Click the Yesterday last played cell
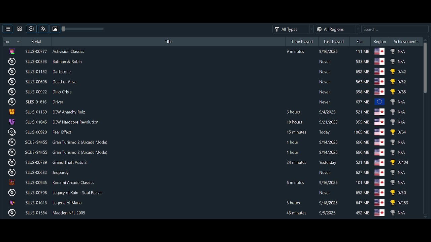 [x=328, y=162]
